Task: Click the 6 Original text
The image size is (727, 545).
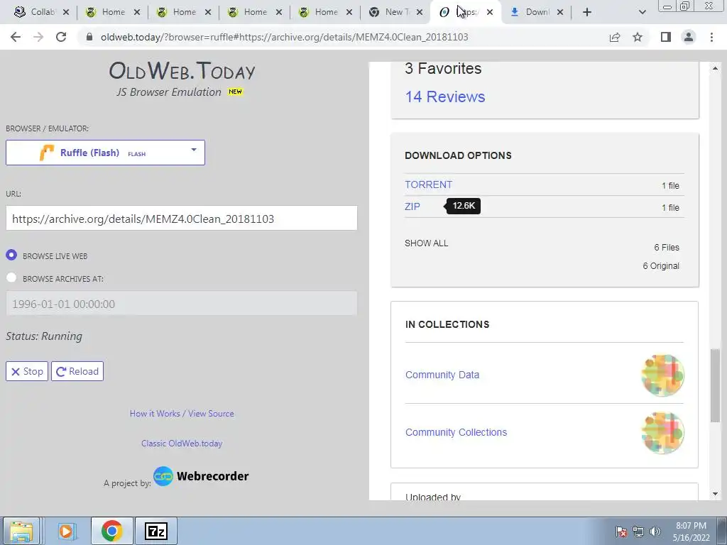Action: tap(661, 266)
